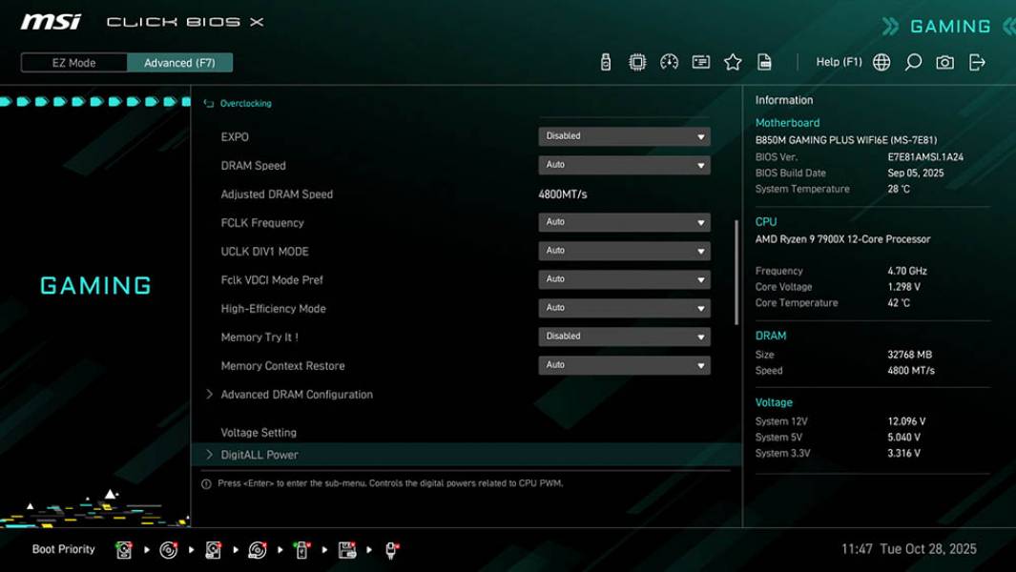Screen dimensions: 1016x572
Task: Open the Favorites star icon
Action: click(733, 61)
